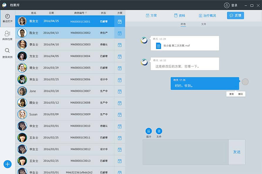Click 撤回 to recall the message
This screenshot has height=174, width=262.
point(240,94)
